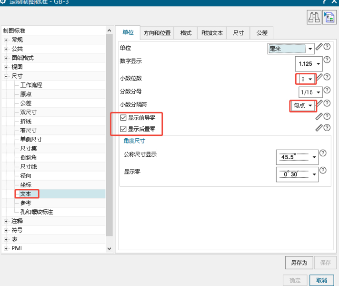This screenshot has width=339, height=286.
Task: Click ruler icon for 显示后置零 row
Action: (x=319, y=128)
